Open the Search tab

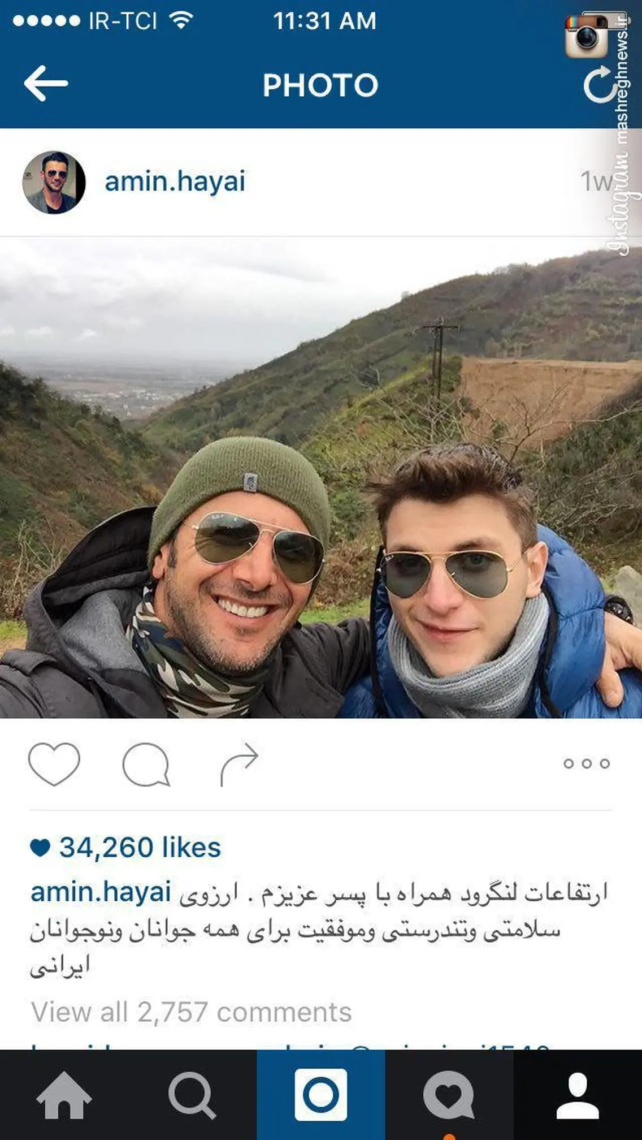(x=192, y=1096)
